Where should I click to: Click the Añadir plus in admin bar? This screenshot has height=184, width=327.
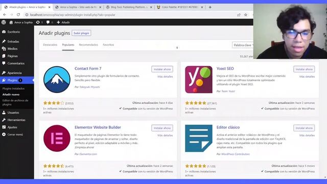pyautogui.click(x=58, y=22)
